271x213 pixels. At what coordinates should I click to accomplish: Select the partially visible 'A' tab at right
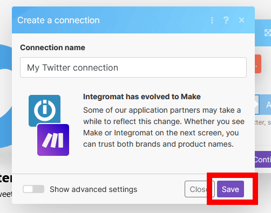pyautogui.click(x=265, y=105)
